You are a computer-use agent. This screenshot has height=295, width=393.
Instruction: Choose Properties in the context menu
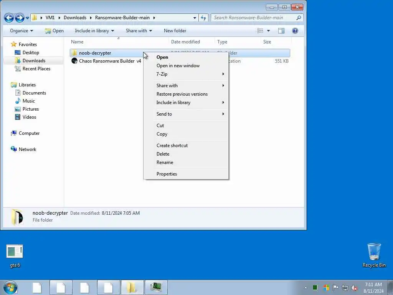tap(186, 174)
